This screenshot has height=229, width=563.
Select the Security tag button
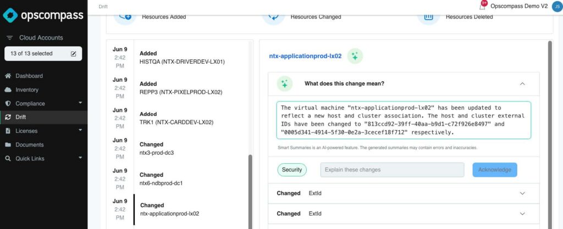[x=292, y=170]
